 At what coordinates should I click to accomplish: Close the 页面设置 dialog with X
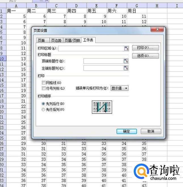pos(157,29)
